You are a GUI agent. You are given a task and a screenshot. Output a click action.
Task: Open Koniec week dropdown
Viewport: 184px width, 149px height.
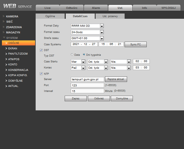point(98,68)
